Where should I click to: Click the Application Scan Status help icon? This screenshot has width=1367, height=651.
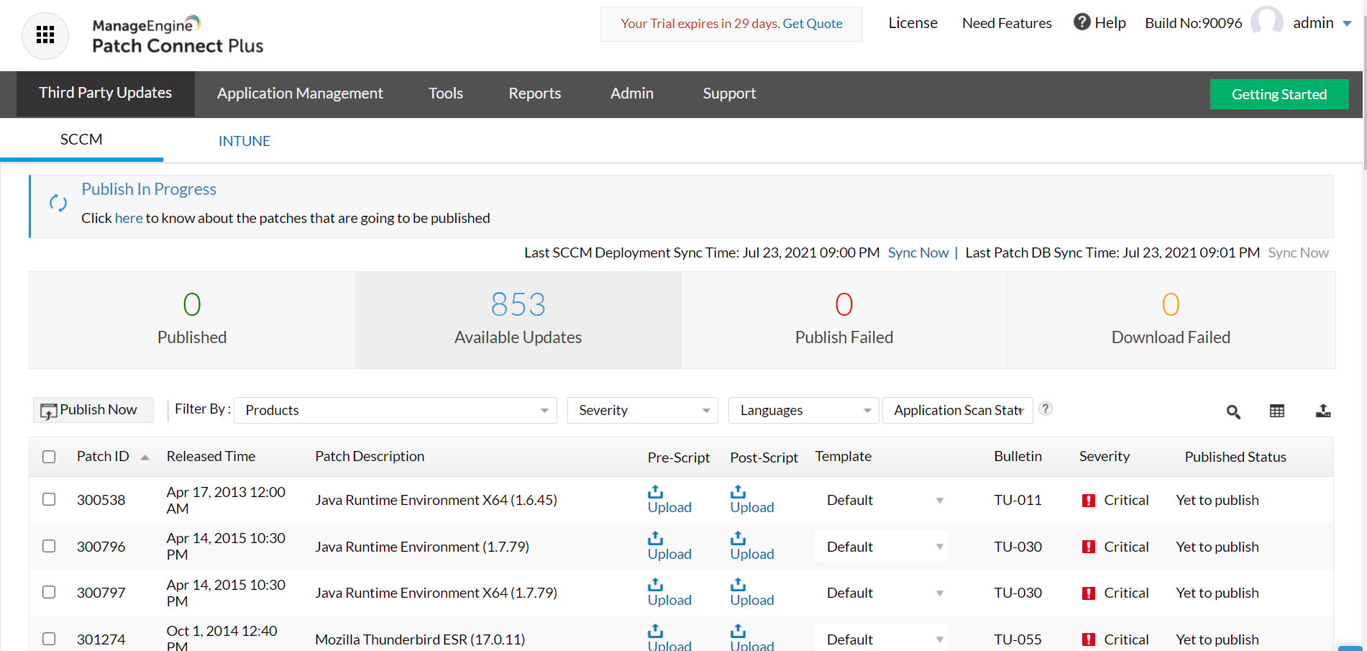click(1046, 409)
